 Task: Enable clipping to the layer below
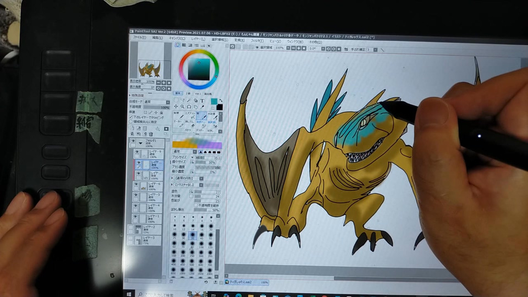pyautogui.click(x=131, y=117)
